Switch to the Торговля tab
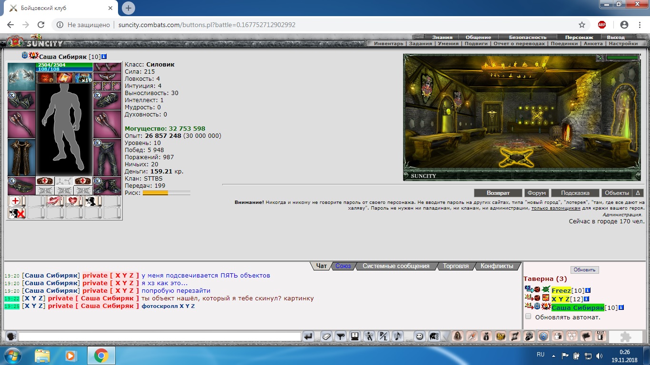This screenshot has height=365, width=650. pyautogui.click(x=456, y=266)
